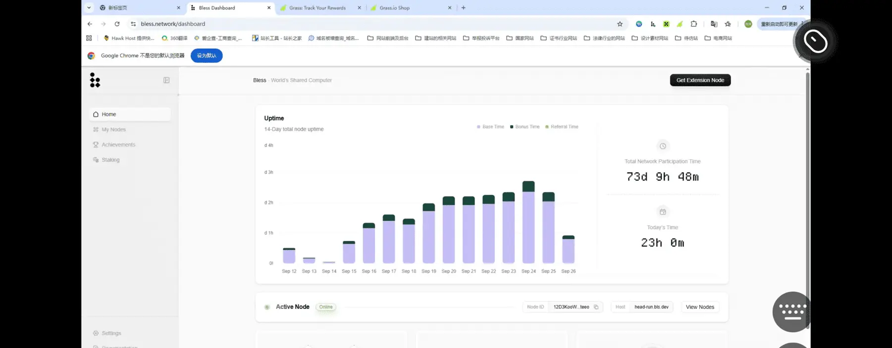Screen dimensions: 892x348
Task: Click the relaunch to update button
Action: tap(781, 24)
